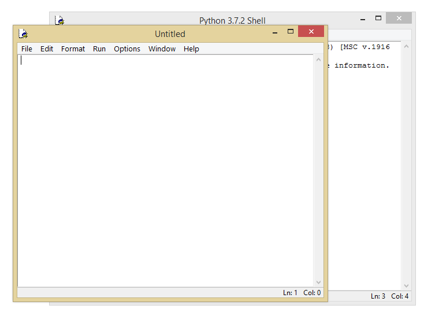This screenshot has width=424, height=309.
Task: Click the up arrow of Untitled editor scrollbar
Action: (x=318, y=59)
